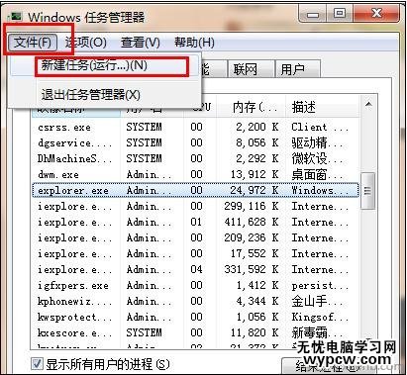The width and height of the screenshot is (407, 375).
Task: Click the 24,972 K memory value
Action: point(254,190)
